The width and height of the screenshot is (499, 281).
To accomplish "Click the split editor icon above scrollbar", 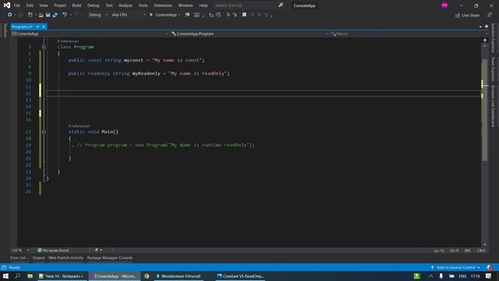I will click(x=485, y=40).
